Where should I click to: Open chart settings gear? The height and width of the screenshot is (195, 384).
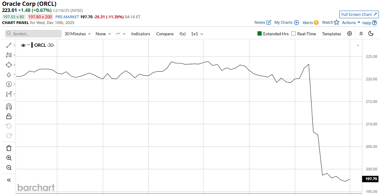(x=349, y=34)
